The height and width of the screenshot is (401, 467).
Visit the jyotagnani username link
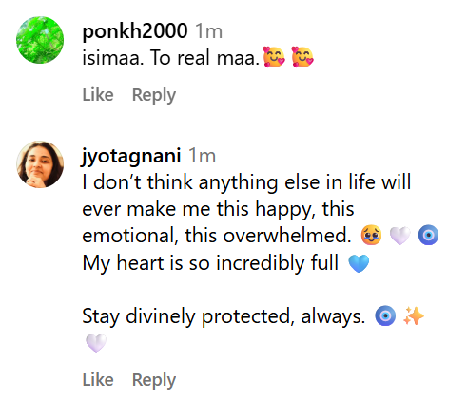pos(131,156)
